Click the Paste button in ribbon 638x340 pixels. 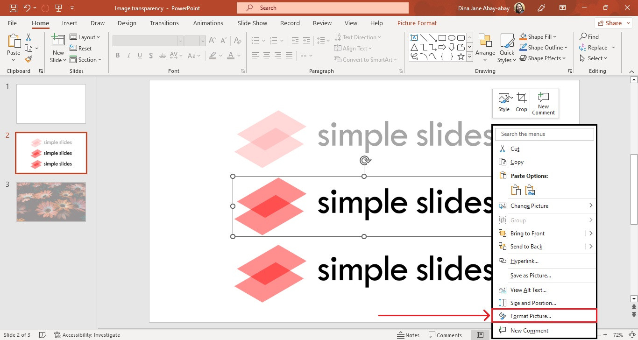click(x=14, y=49)
